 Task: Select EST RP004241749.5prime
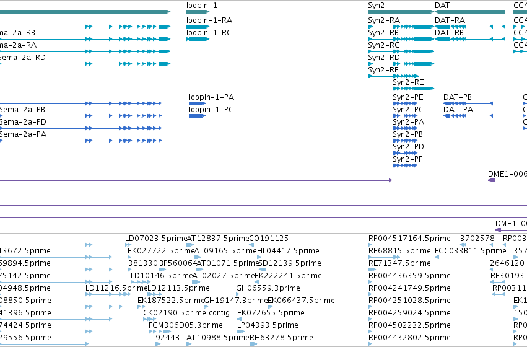pyautogui.click(x=370, y=294)
